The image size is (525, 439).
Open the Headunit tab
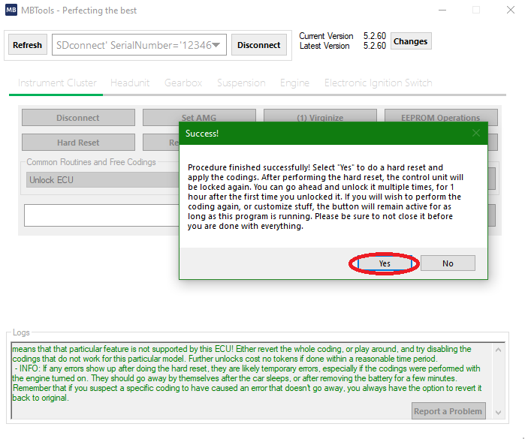130,83
